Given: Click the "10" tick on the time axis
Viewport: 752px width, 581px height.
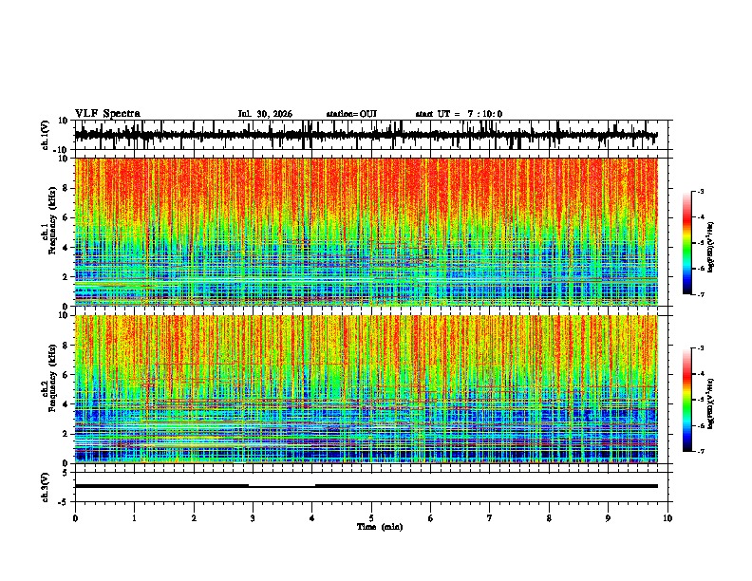Looking at the screenshot, I should click(x=667, y=518).
